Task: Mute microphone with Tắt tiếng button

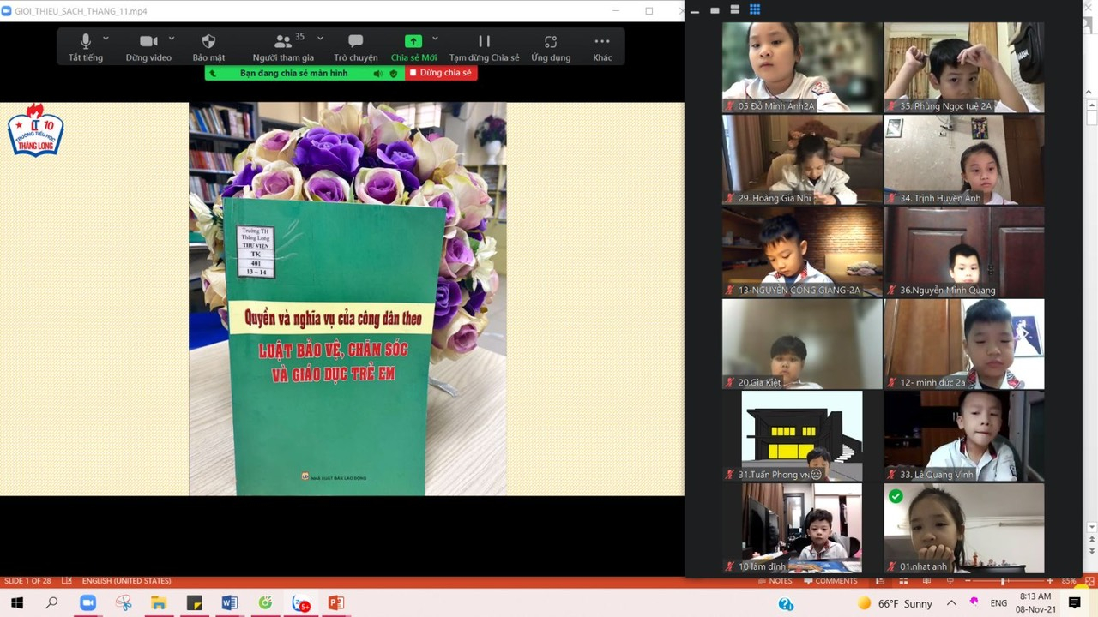Action: click(x=85, y=46)
